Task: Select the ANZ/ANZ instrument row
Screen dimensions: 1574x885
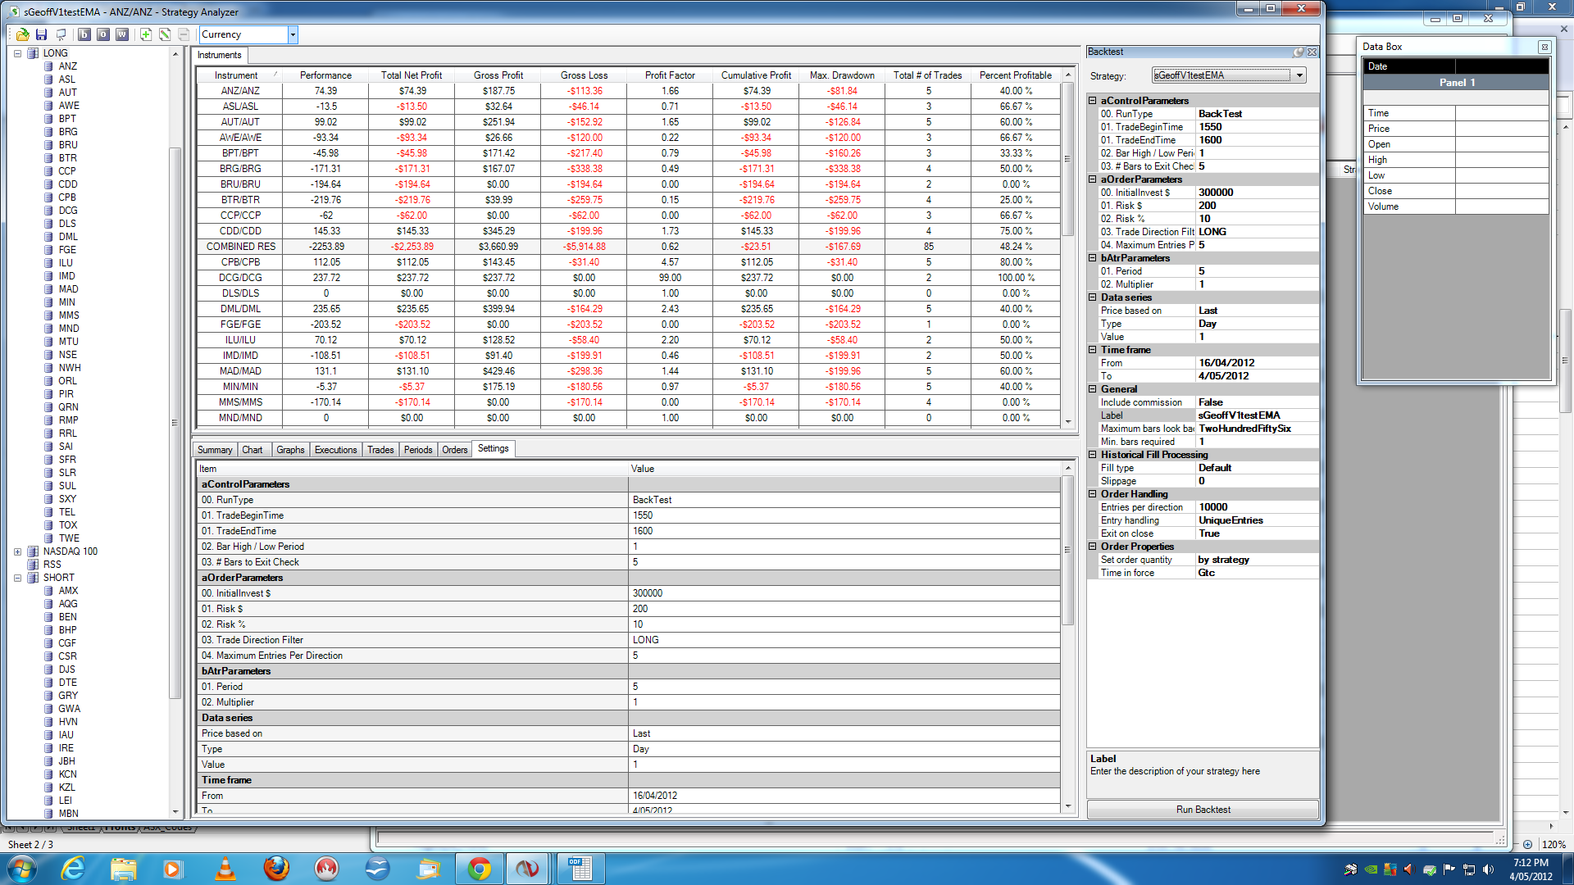Action: point(240,91)
